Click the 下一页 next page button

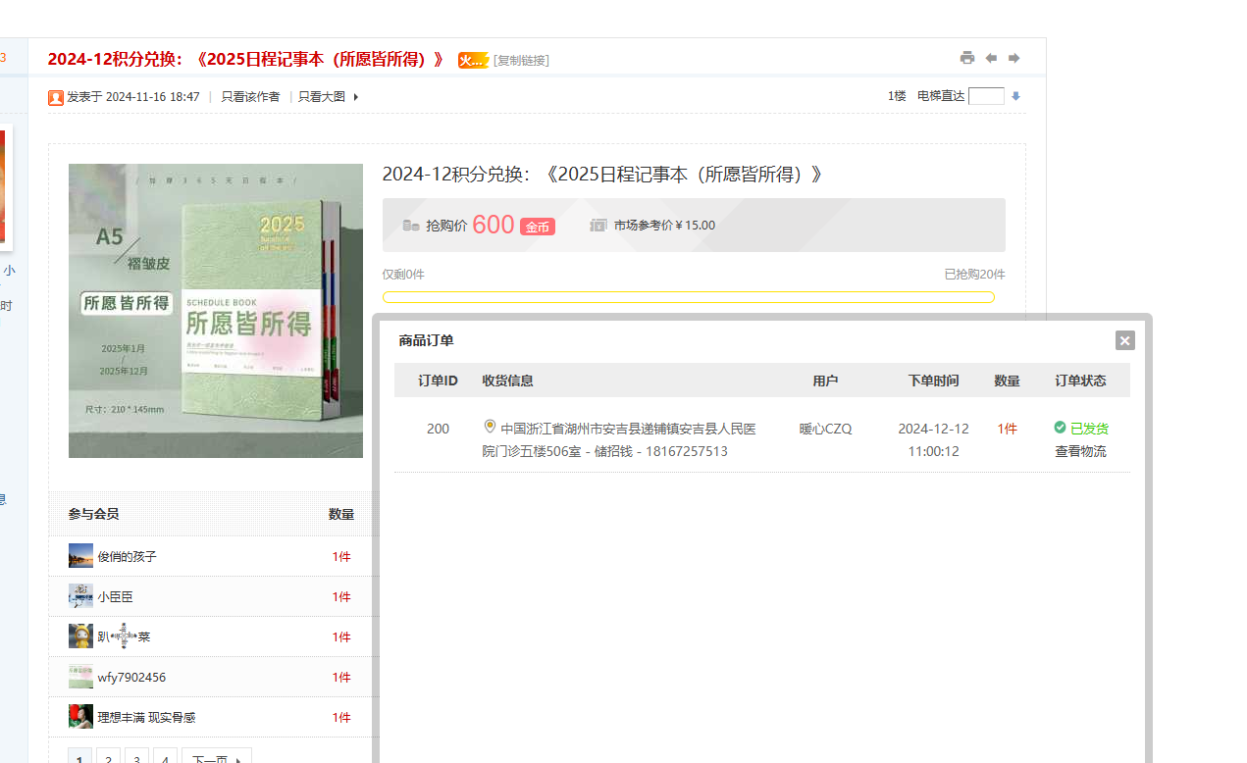pyautogui.click(x=216, y=758)
